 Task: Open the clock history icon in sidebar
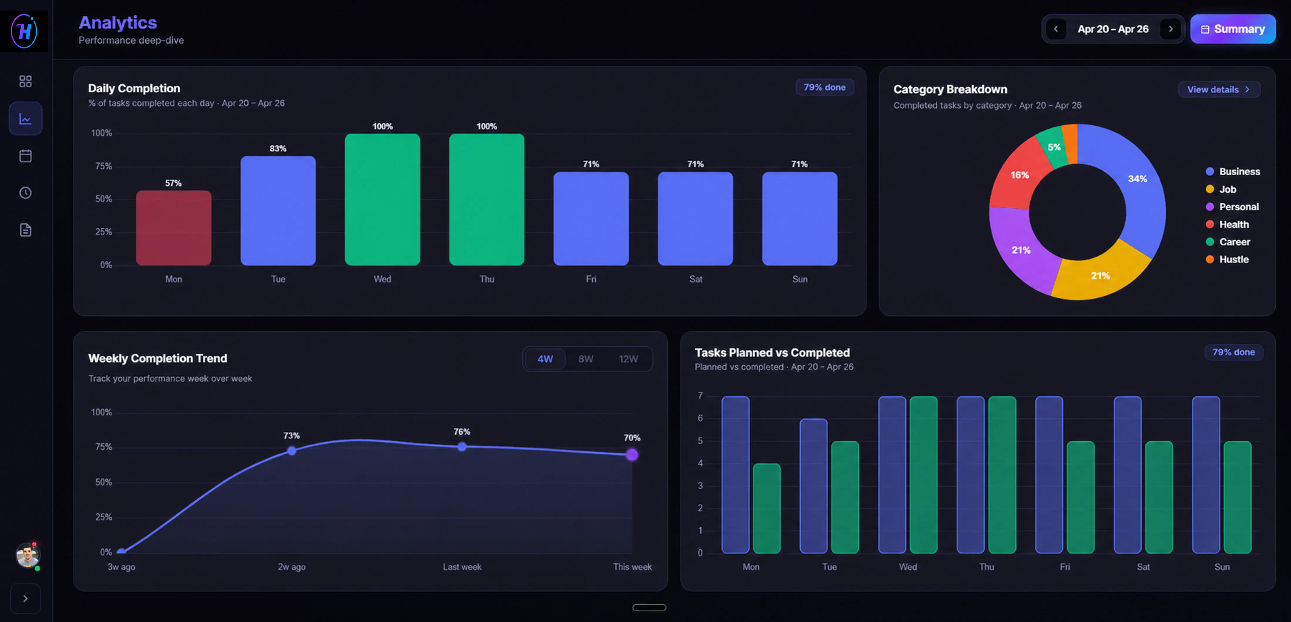[25, 193]
